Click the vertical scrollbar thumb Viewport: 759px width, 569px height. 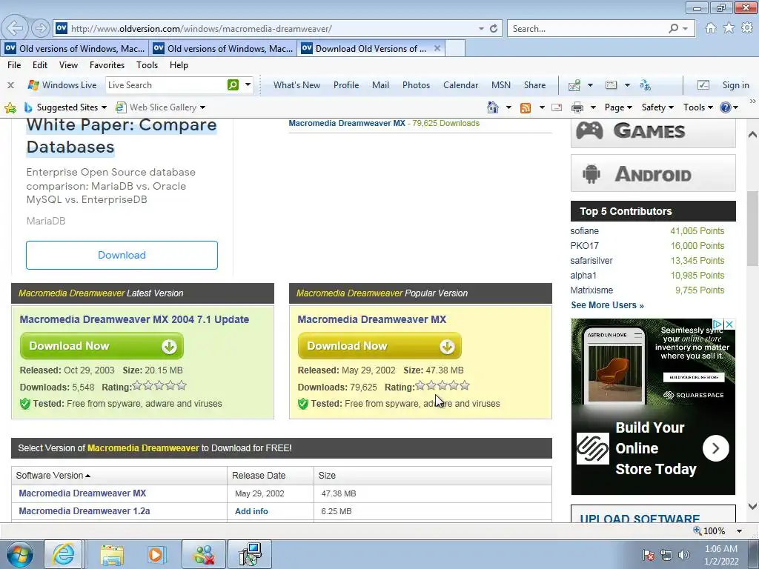tap(752, 228)
